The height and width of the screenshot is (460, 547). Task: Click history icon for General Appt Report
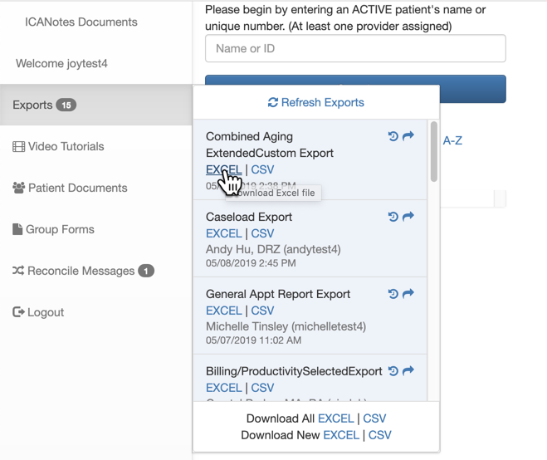pyautogui.click(x=393, y=294)
